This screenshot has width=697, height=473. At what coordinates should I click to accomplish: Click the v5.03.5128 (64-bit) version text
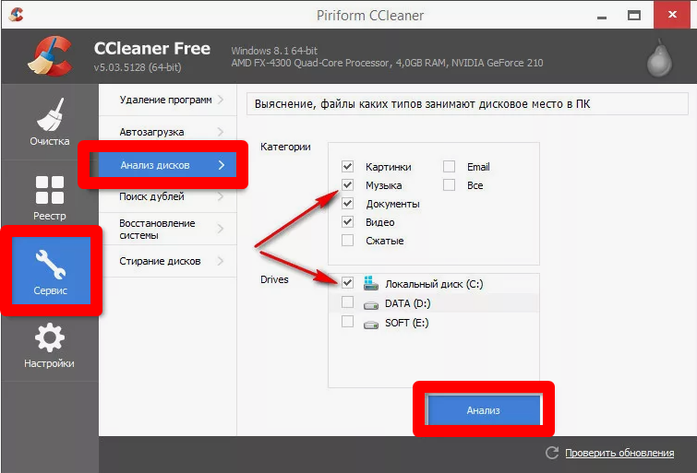[x=138, y=67]
